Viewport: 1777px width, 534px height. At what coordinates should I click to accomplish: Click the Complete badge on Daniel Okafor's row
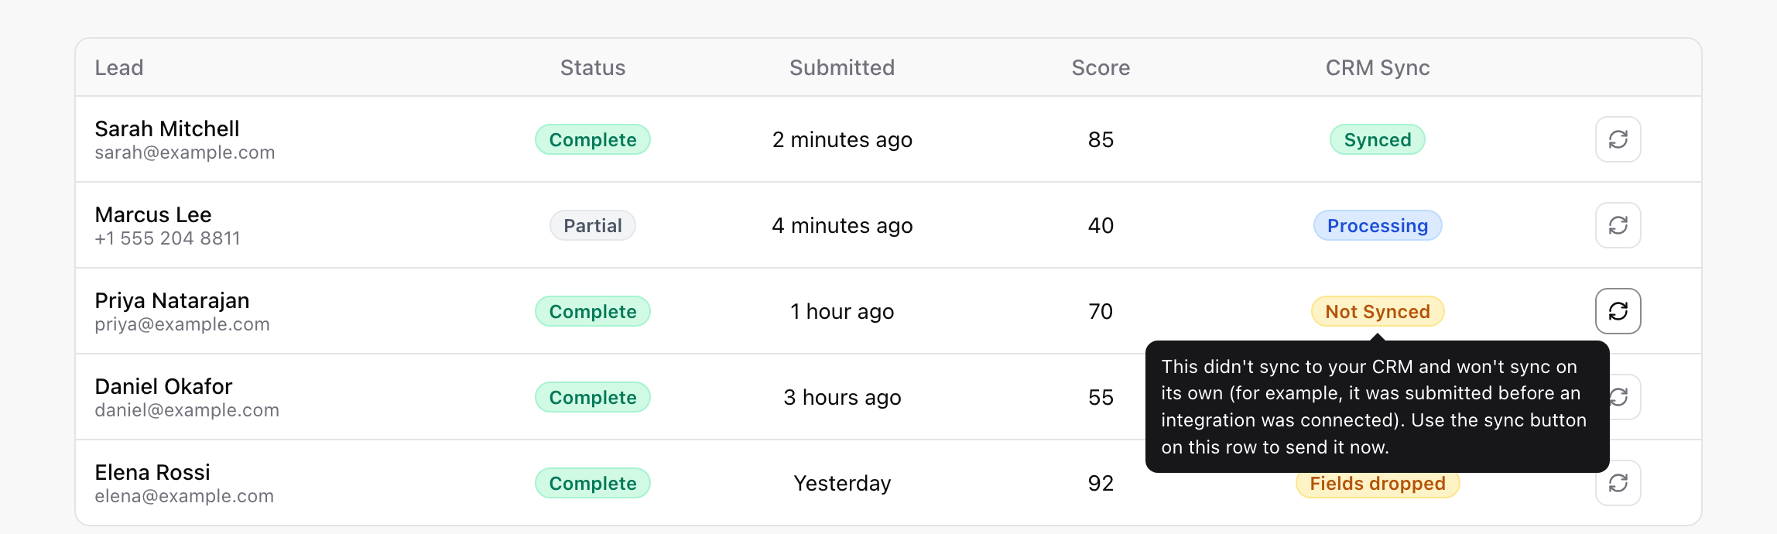coord(593,397)
